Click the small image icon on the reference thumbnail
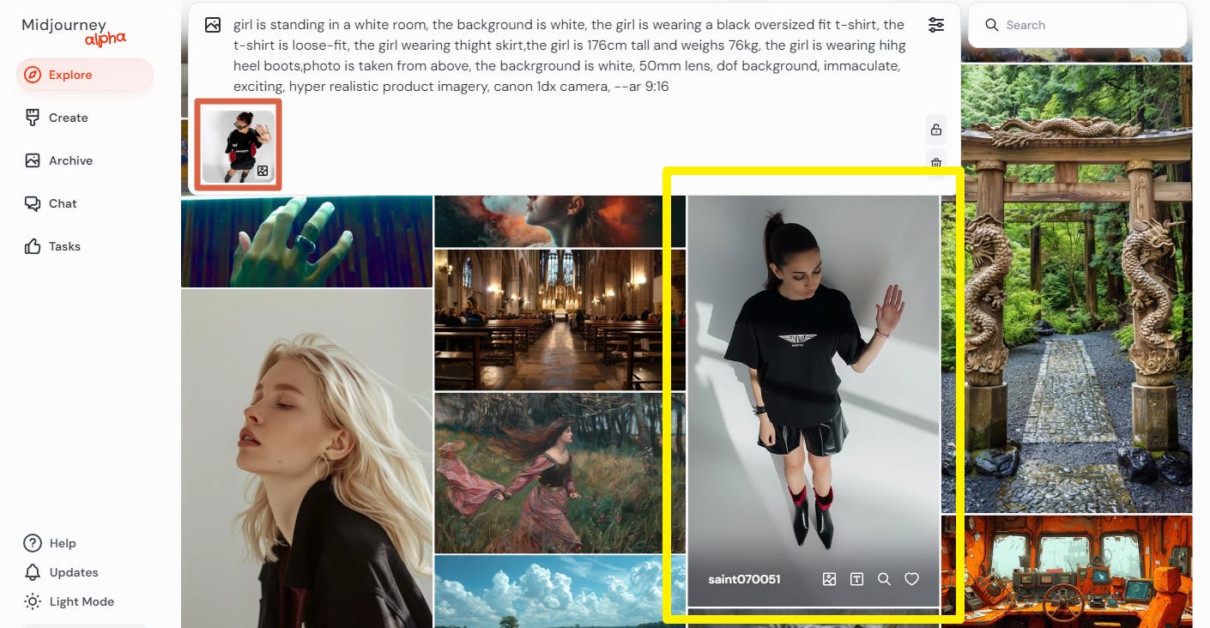This screenshot has height=628, width=1210. (263, 171)
